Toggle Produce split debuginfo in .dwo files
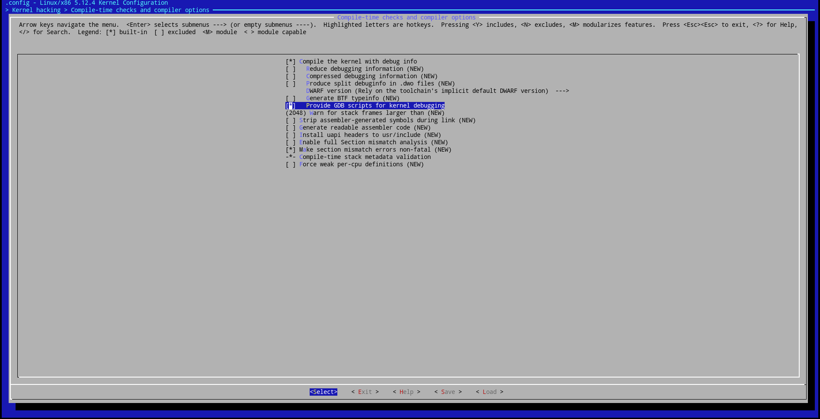820x419 pixels. coord(291,83)
